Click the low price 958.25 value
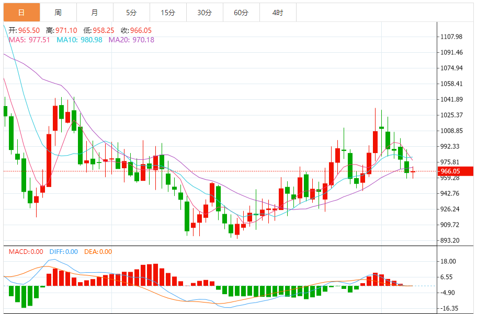477x314 pixels. click(x=104, y=30)
